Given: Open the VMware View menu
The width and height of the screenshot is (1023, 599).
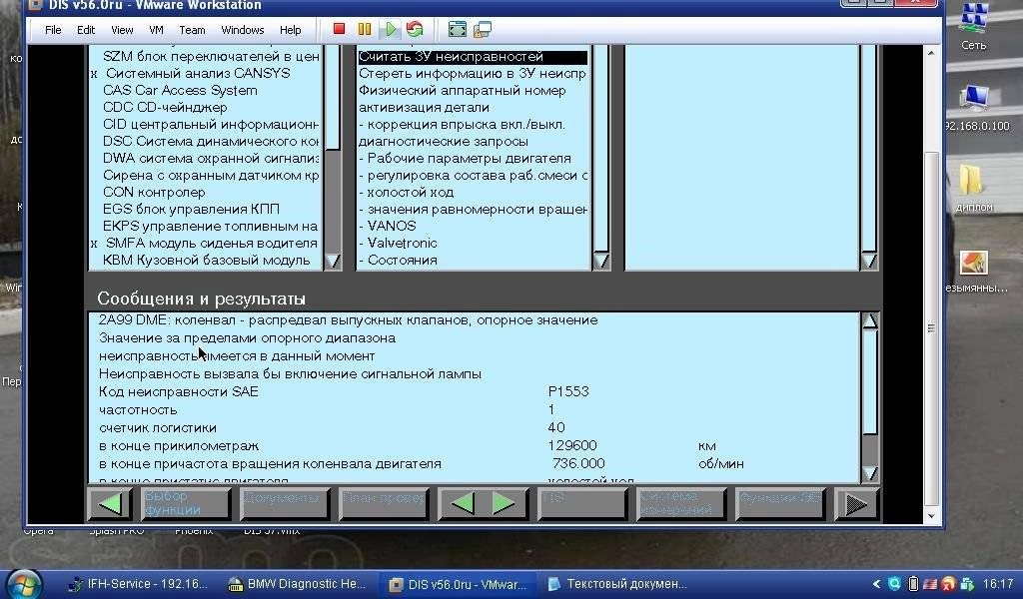Looking at the screenshot, I should pyautogui.click(x=122, y=30).
